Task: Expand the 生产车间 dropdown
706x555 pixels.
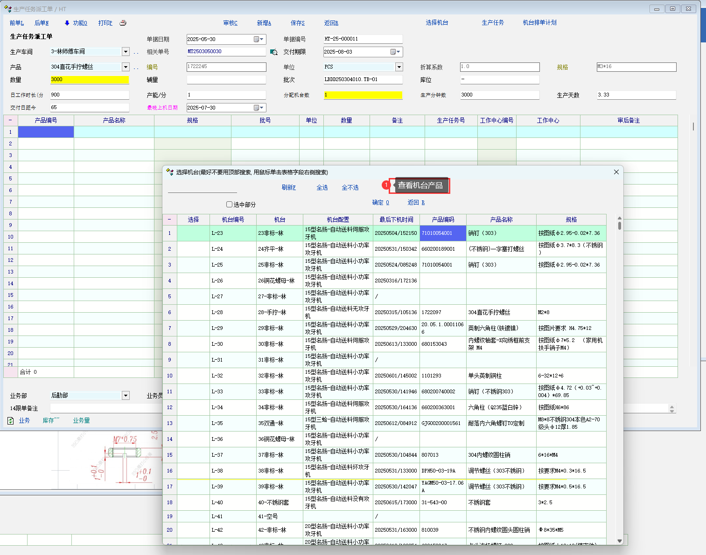Action: (x=126, y=52)
